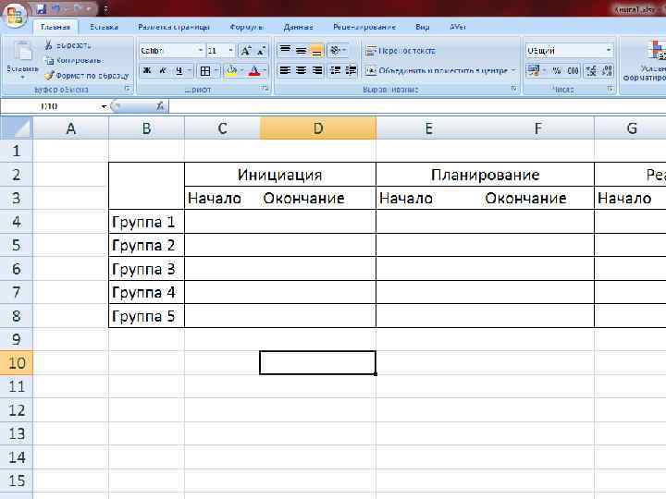
Task: Decrease decimal places
Action: (x=607, y=70)
